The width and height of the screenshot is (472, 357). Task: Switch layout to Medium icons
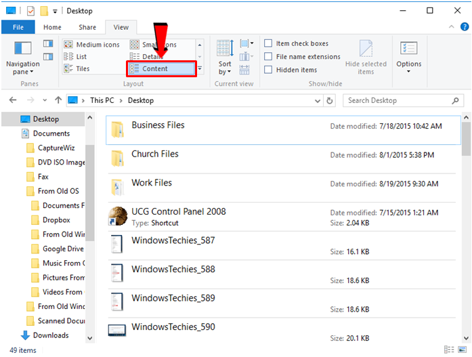pos(92,45)
